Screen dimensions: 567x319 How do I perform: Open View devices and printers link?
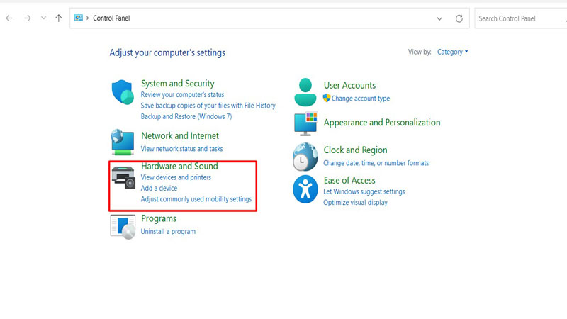tap(176, 177)
